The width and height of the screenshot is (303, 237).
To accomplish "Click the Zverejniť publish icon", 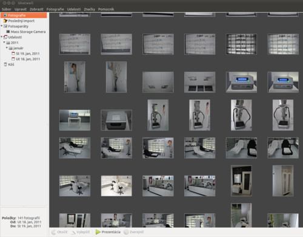I will coord(126,232).
